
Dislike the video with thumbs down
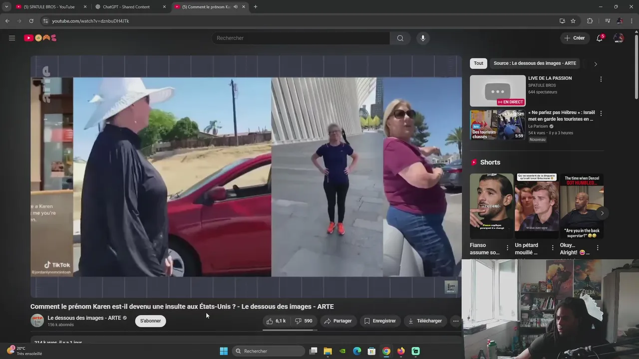coord(304,321)
